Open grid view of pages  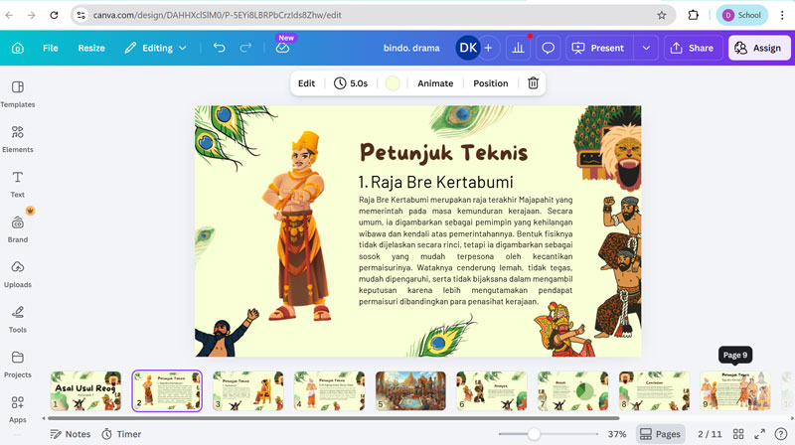[738, 434]
